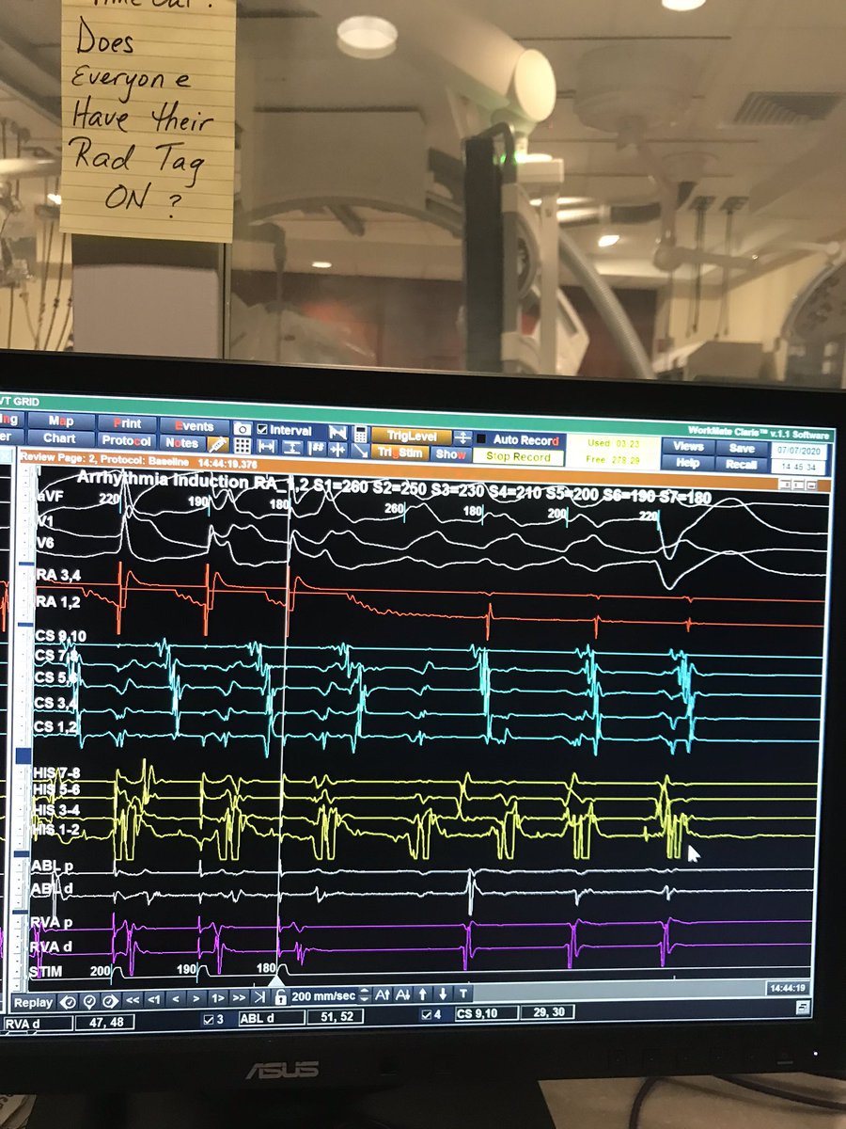Click the Replay button
Viewport: 846px width, 1129px height.
[x=33, y=1002]
